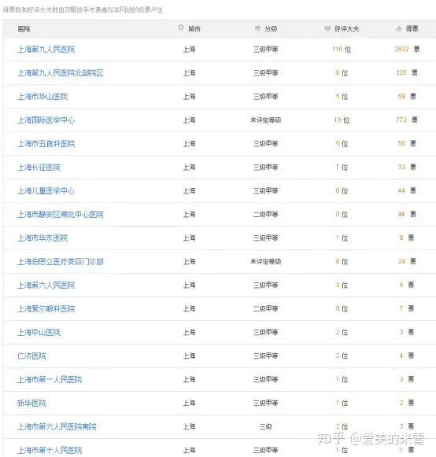Viewport: 436px width, 457px height.
Task: Open the 上海中山医院 link
Action: [x=39, y=332]
